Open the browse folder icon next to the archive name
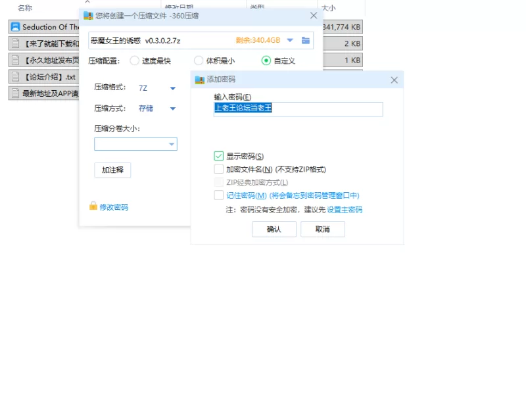526x402 pixels. [306, 40]
